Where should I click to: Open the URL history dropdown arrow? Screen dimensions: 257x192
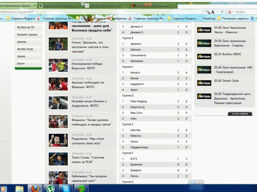coord(218,12)
